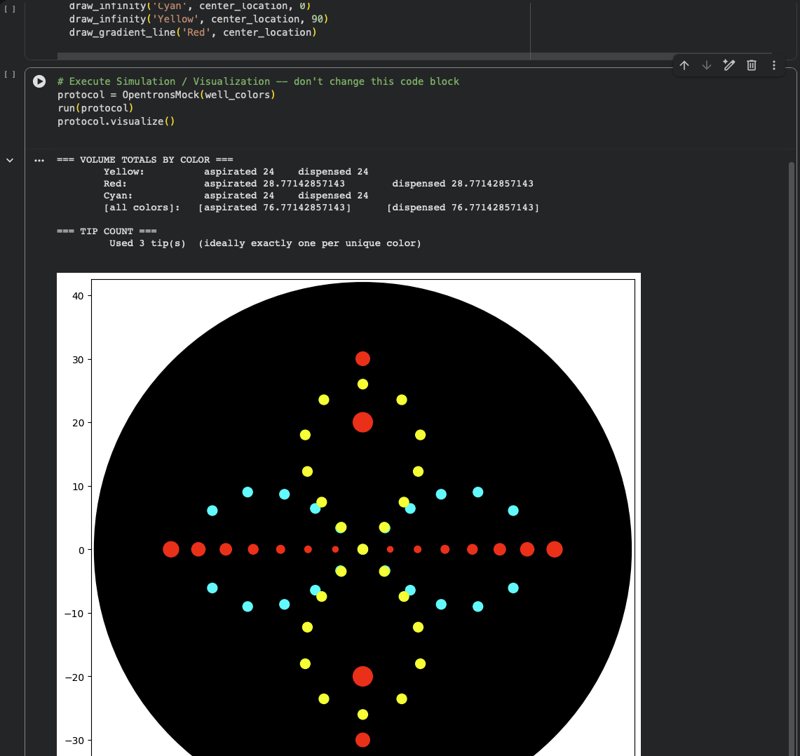Viewport: 800px width, 756px height.
Task: Place cursor on the protocol.visualize() line
Action: (116, 121)
